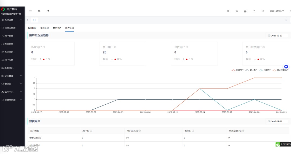Open 新闻资讯 in the sidebar
The image size is (291, 154).
[x=12, y=68]
